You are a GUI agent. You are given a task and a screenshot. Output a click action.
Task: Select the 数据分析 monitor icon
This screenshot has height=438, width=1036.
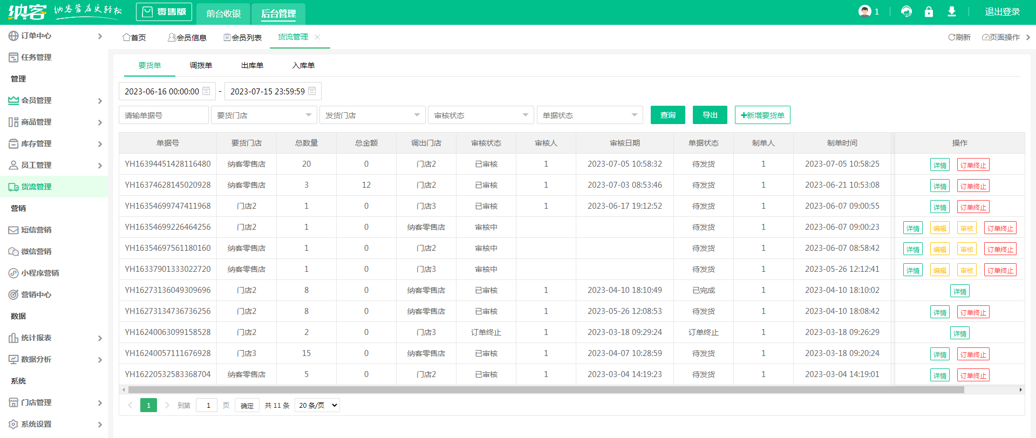13,359
